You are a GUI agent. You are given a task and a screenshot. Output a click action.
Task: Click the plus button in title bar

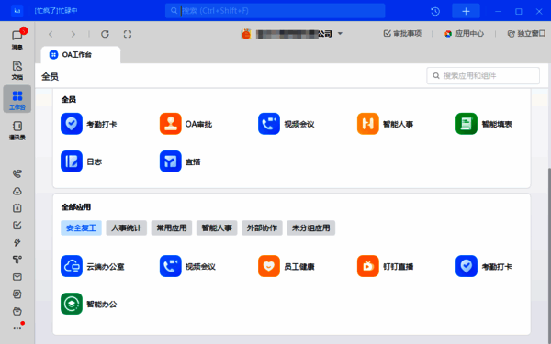coord(466,11)
